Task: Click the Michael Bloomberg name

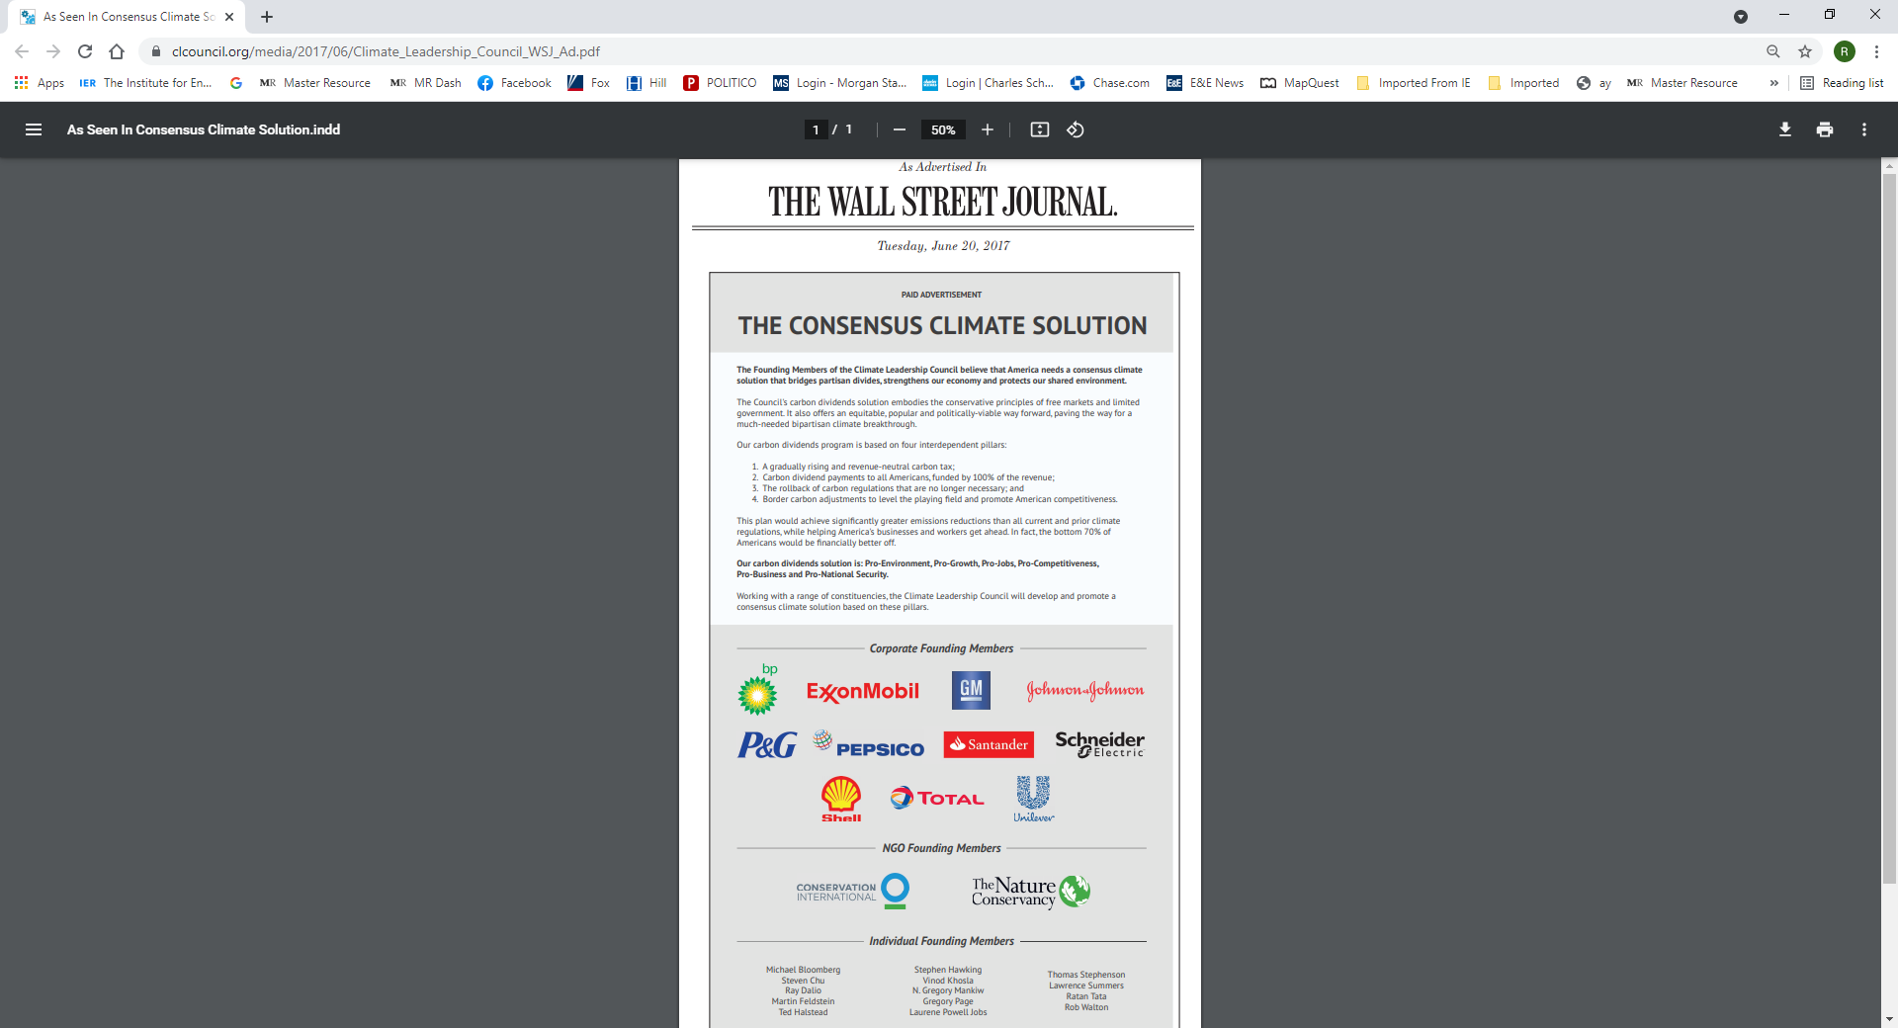Action: tap(803, 970)
